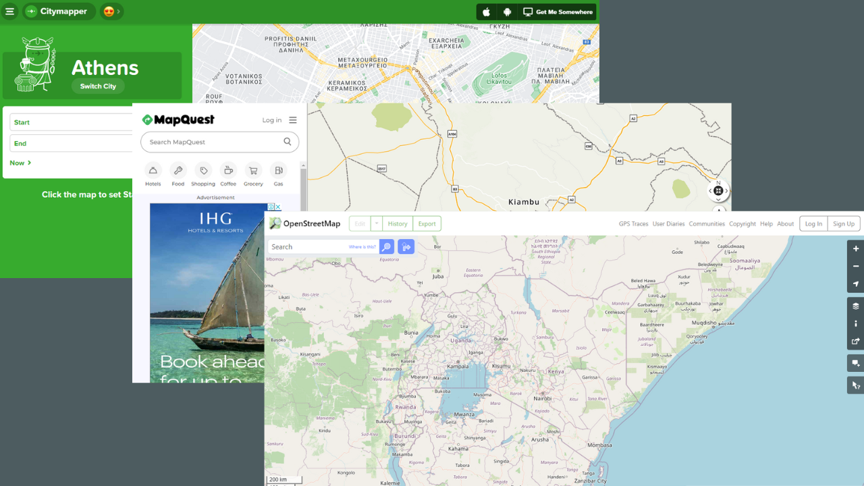Click the Citymapper End location field
The width and height of the screenshot is (864, 486).
coord(71,143)
